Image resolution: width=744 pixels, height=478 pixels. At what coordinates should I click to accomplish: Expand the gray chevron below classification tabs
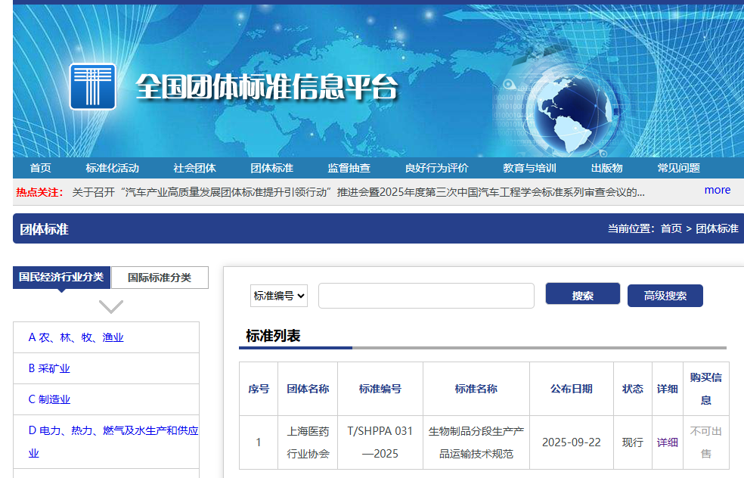(x=111, y=306)
